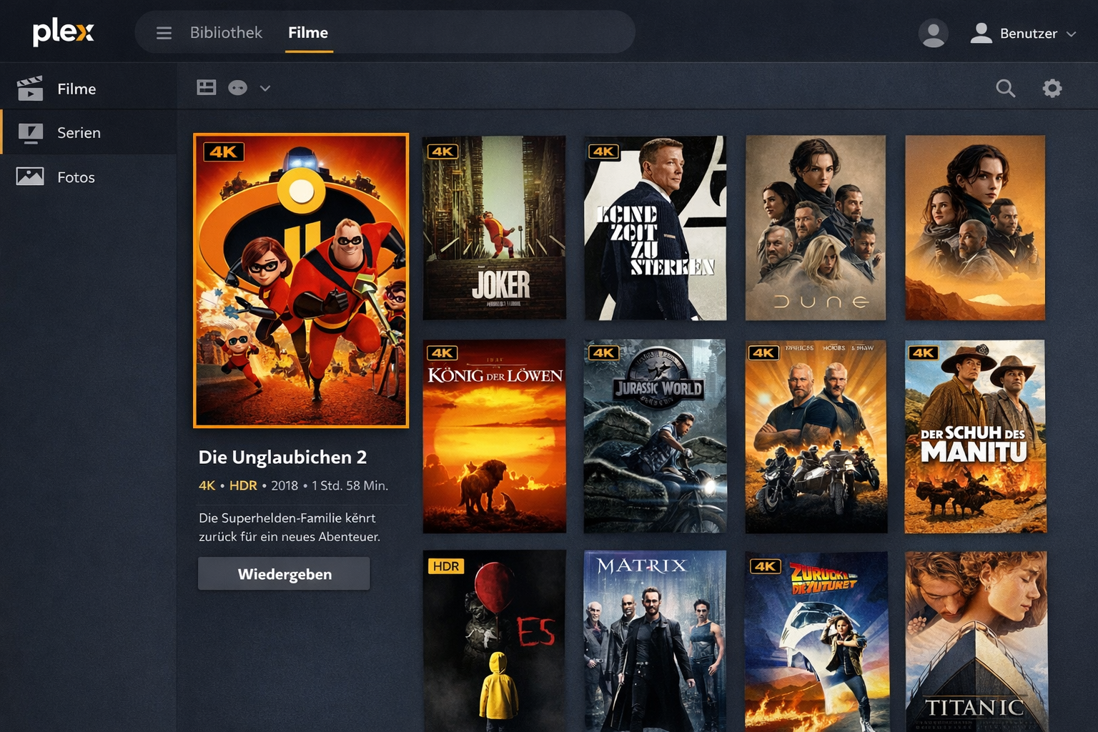The image size is (1098, 732).
Task: Select the Filme tab in the header
Action: click(308, 32)
